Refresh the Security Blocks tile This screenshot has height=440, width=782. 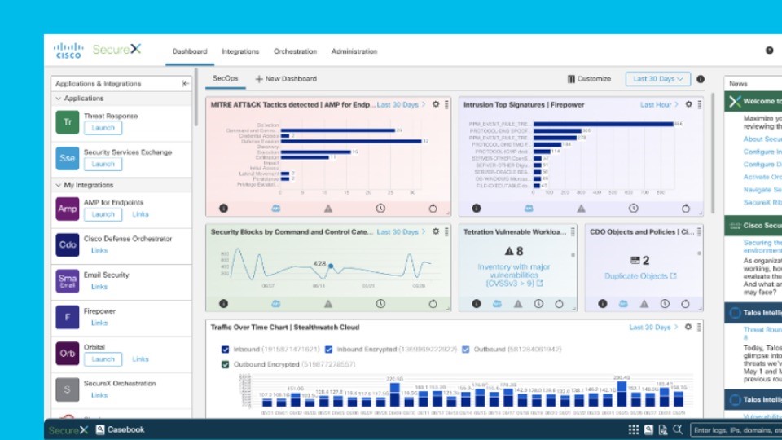coord(433,303)
